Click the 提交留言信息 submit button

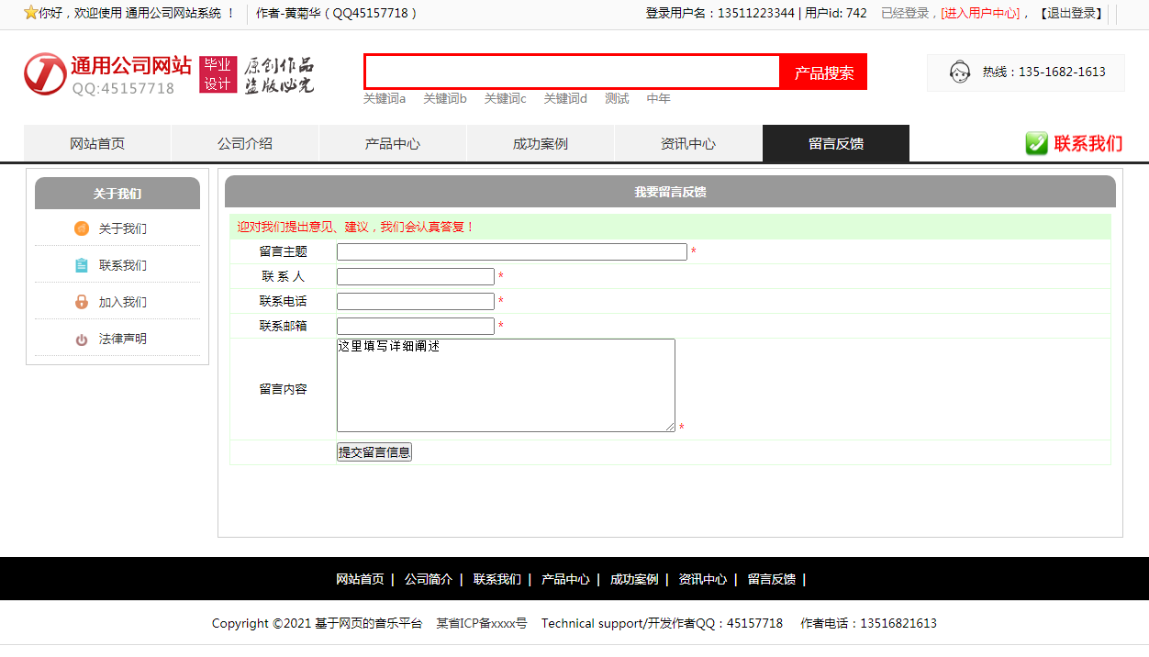click(x=374, y=451)
